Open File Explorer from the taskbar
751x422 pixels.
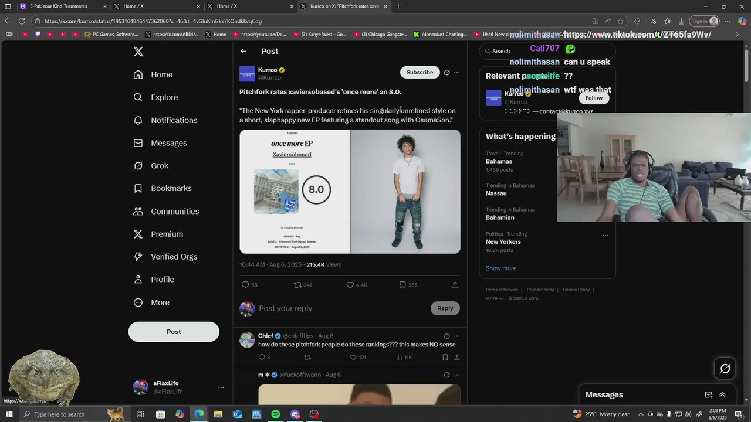[218, 414]
